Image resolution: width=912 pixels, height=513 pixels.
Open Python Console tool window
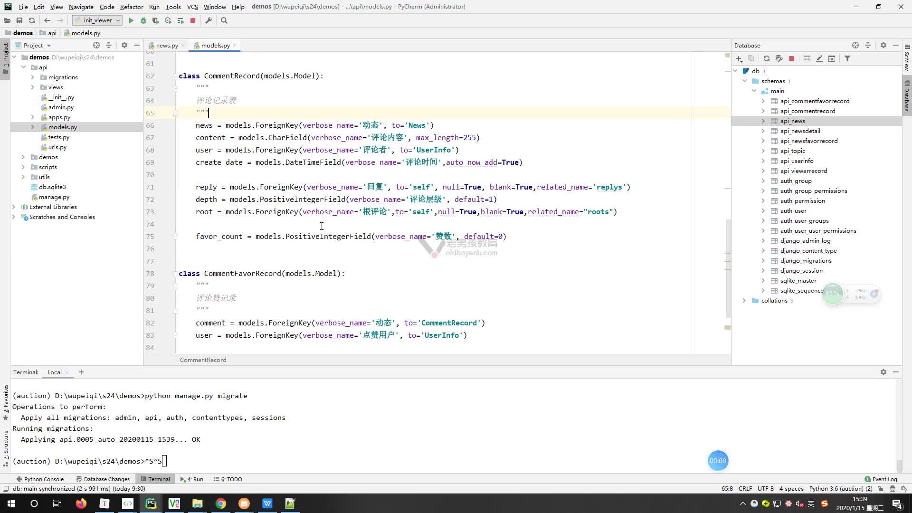click(x=40, y=479)
